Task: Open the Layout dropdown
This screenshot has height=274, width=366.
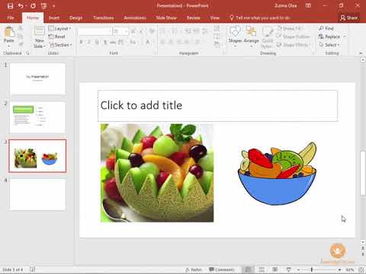Action: point(59,28)
